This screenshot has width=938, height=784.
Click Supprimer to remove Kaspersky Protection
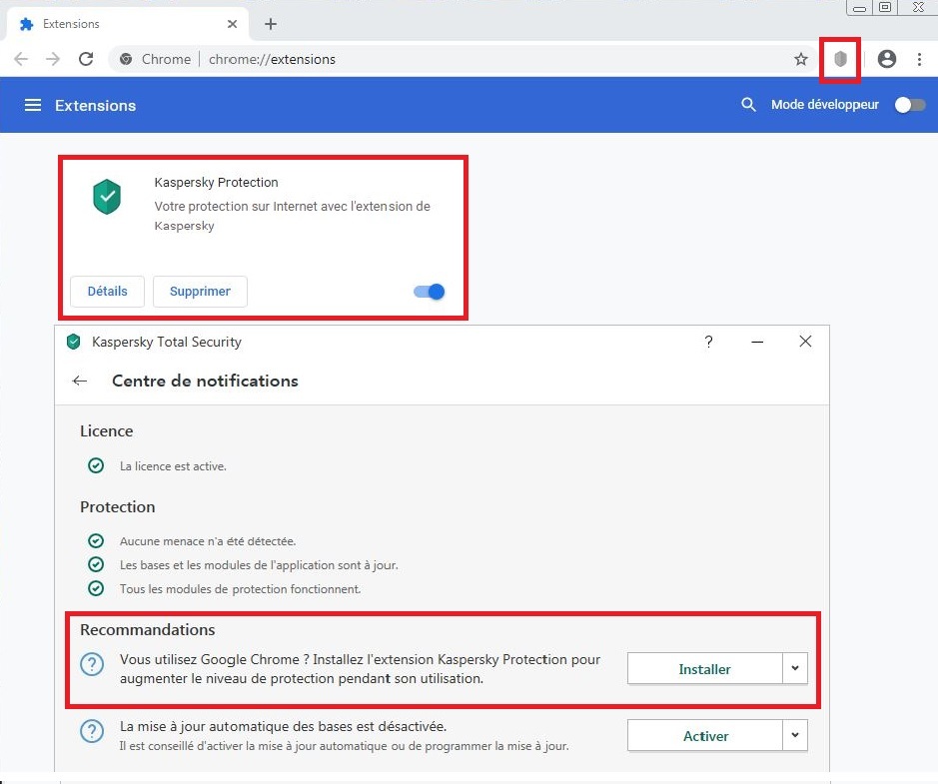(200, 292)
